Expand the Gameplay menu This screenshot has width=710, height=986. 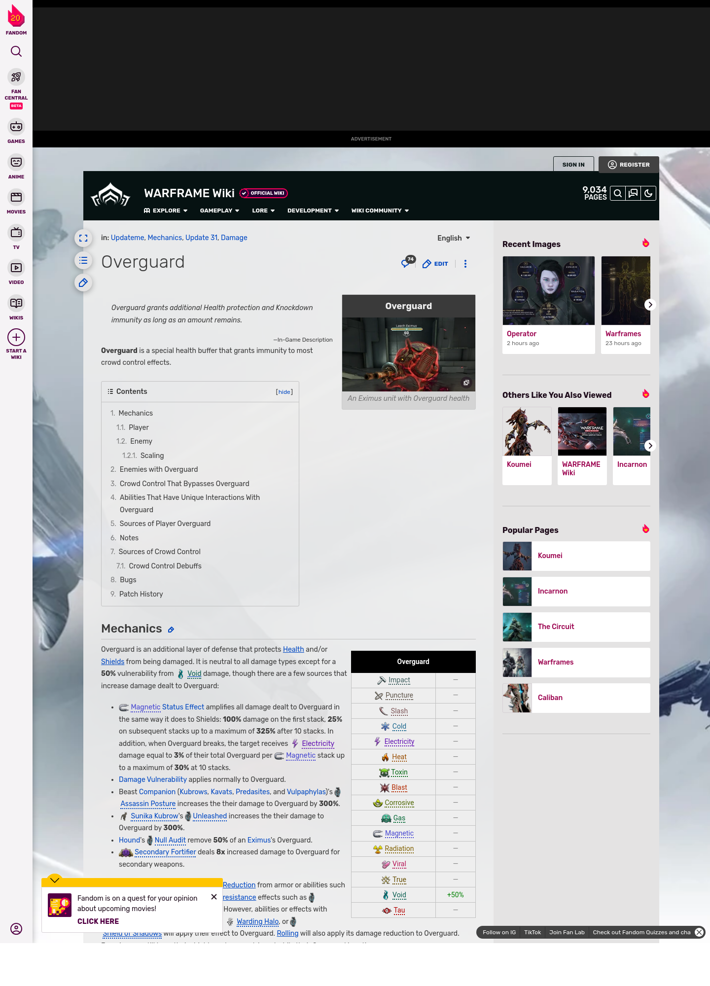[x=219, y=211]
